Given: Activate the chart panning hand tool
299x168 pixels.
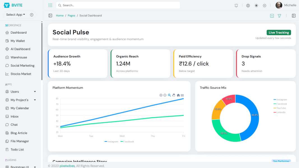Looking at the screenshot, I should click(x=173, y=95).
